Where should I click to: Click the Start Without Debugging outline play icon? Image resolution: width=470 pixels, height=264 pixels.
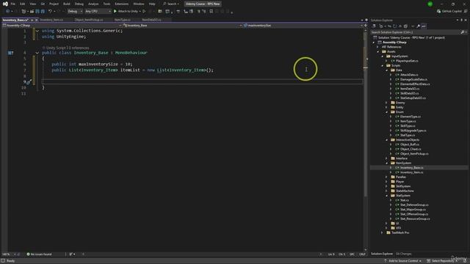[x=144, y=12]
